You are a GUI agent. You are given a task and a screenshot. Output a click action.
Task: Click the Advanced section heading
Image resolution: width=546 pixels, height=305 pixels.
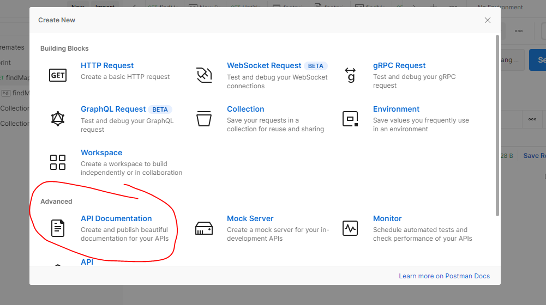coord(56,202)
